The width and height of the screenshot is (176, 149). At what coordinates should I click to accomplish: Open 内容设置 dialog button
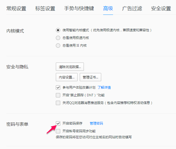point(67,77)
